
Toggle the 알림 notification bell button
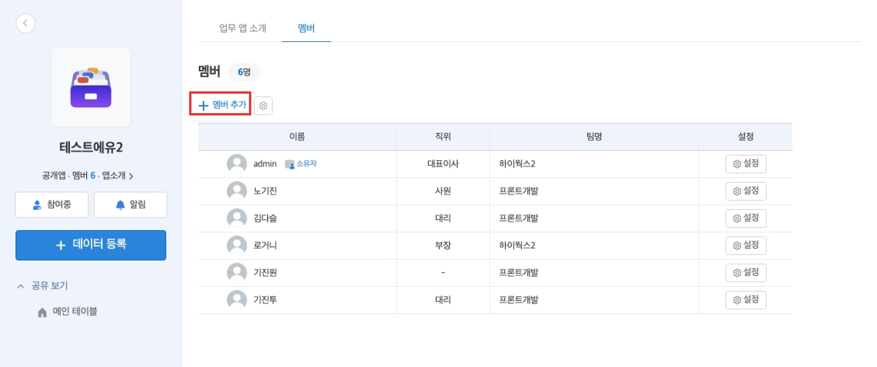131,204
